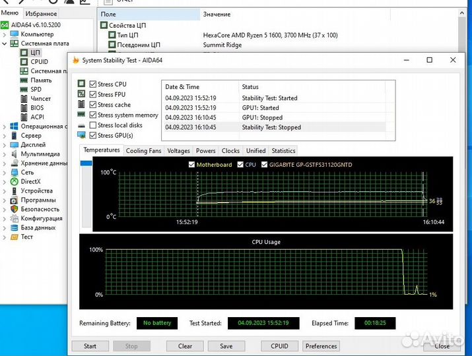472x356 pixels.
Task: Open the Безопасность shield icon
Action: [14, 209]
